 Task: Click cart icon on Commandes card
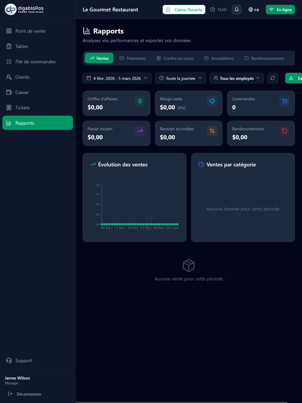(285, 101)
